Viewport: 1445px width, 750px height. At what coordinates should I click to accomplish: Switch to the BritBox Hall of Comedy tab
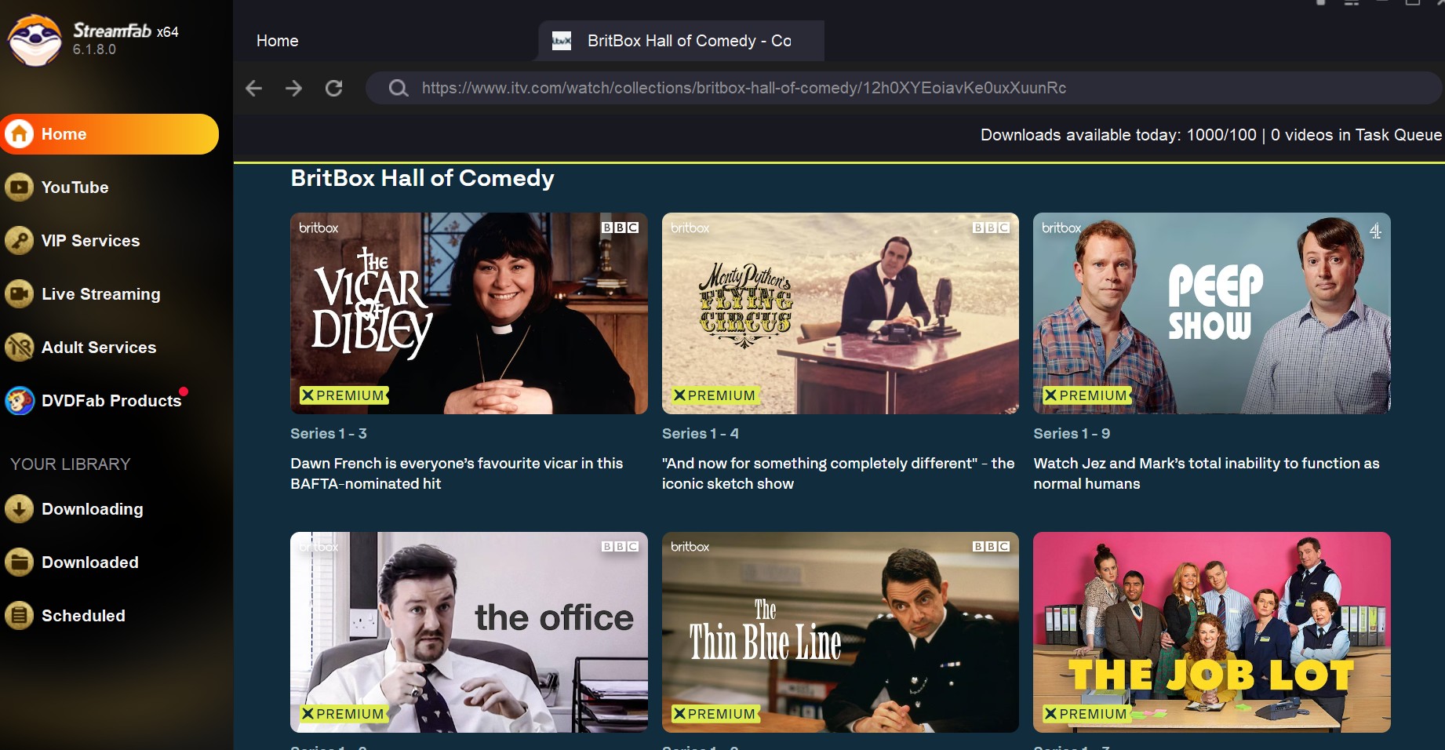[679, 40]
